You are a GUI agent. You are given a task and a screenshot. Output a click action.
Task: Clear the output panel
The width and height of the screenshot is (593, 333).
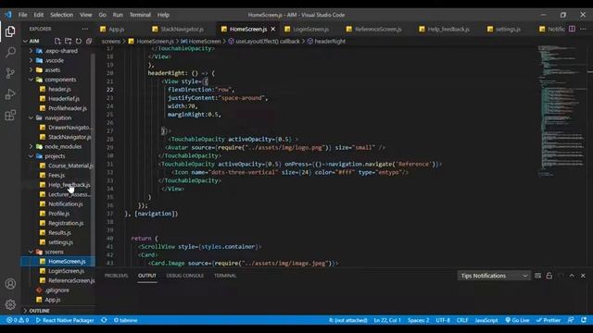click(537, 276)
